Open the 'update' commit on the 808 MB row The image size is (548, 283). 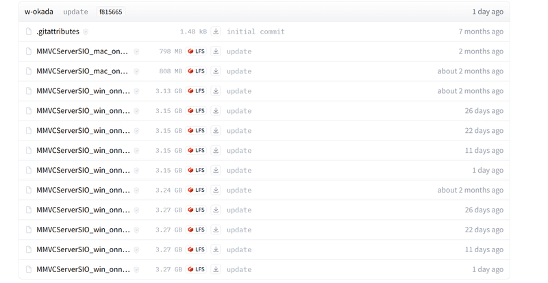click(x=239, y=71)
